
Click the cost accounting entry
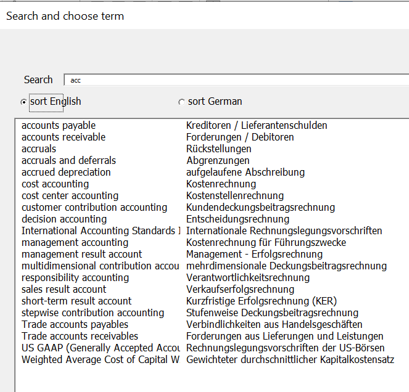pos(55,184)
